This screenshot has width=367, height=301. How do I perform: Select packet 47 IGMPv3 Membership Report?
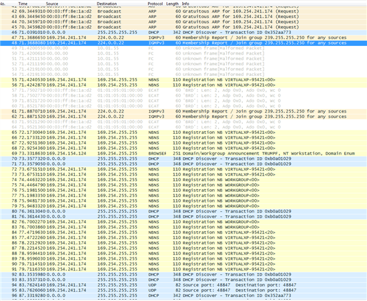tap(183, 37)
